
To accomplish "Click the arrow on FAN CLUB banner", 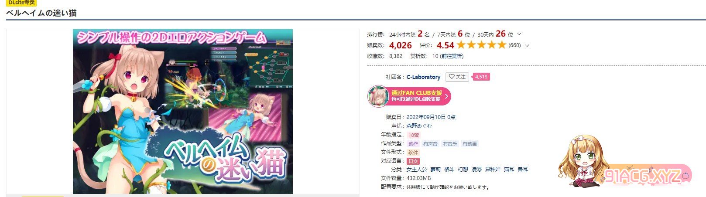I will pos(446,96).
